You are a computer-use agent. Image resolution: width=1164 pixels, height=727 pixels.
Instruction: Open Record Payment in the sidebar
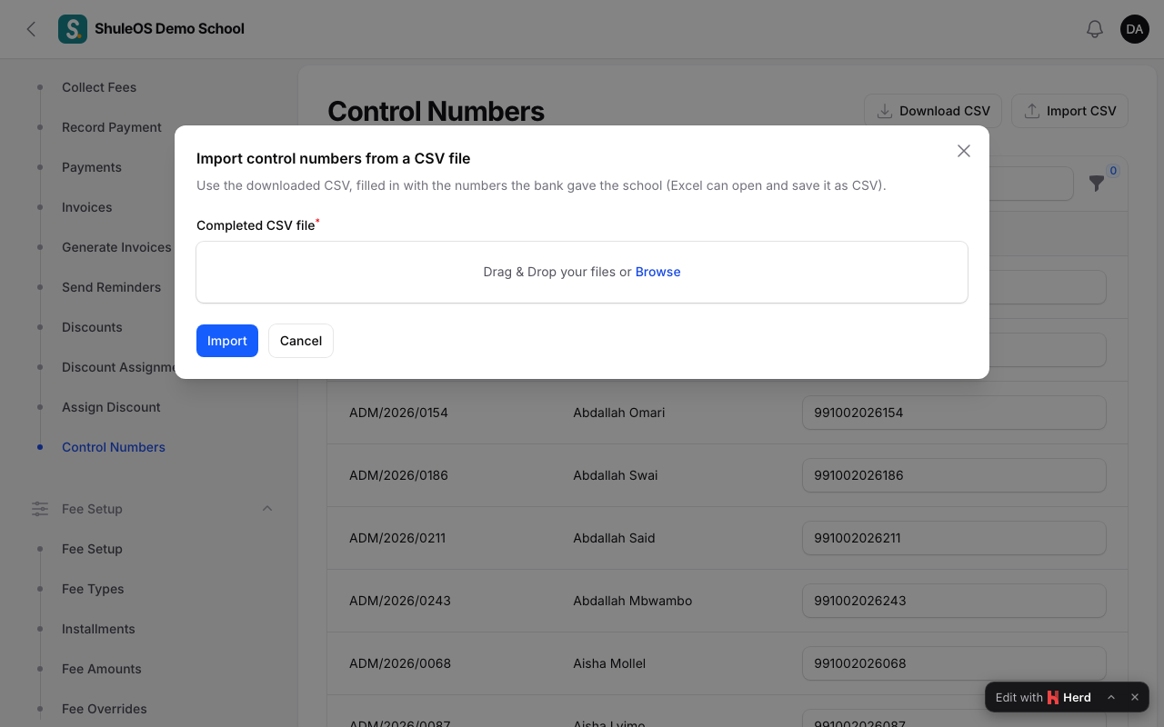point(112,127)
